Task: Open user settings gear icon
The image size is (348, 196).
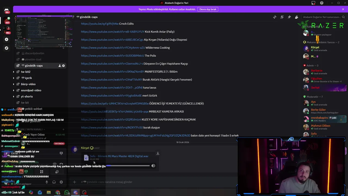Action: (x=61, y=182)
